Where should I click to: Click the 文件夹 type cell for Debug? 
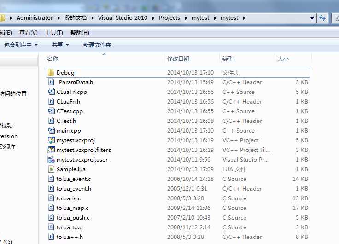231,73
